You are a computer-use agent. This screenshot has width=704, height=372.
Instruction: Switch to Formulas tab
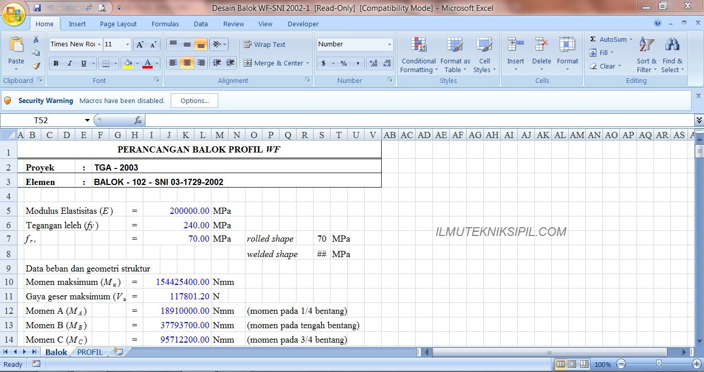click(165, 24)
